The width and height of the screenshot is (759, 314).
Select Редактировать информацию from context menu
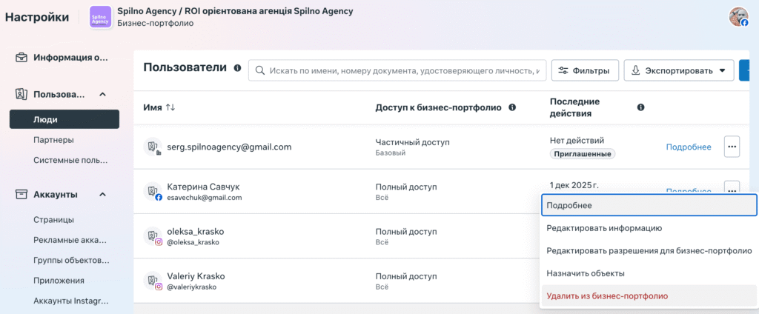(603, 228)
